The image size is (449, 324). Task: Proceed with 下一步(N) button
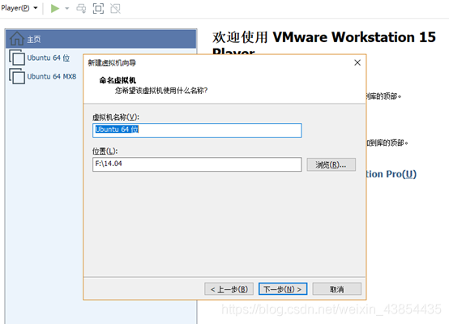click(x=283, y=289)
